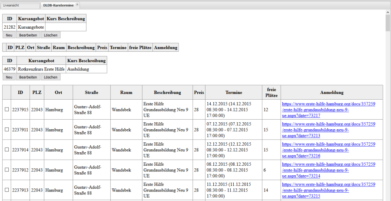Switch to the Liveansicht tab
The height and width of the screenshot is (201, 391).
(x=20, y=5)
